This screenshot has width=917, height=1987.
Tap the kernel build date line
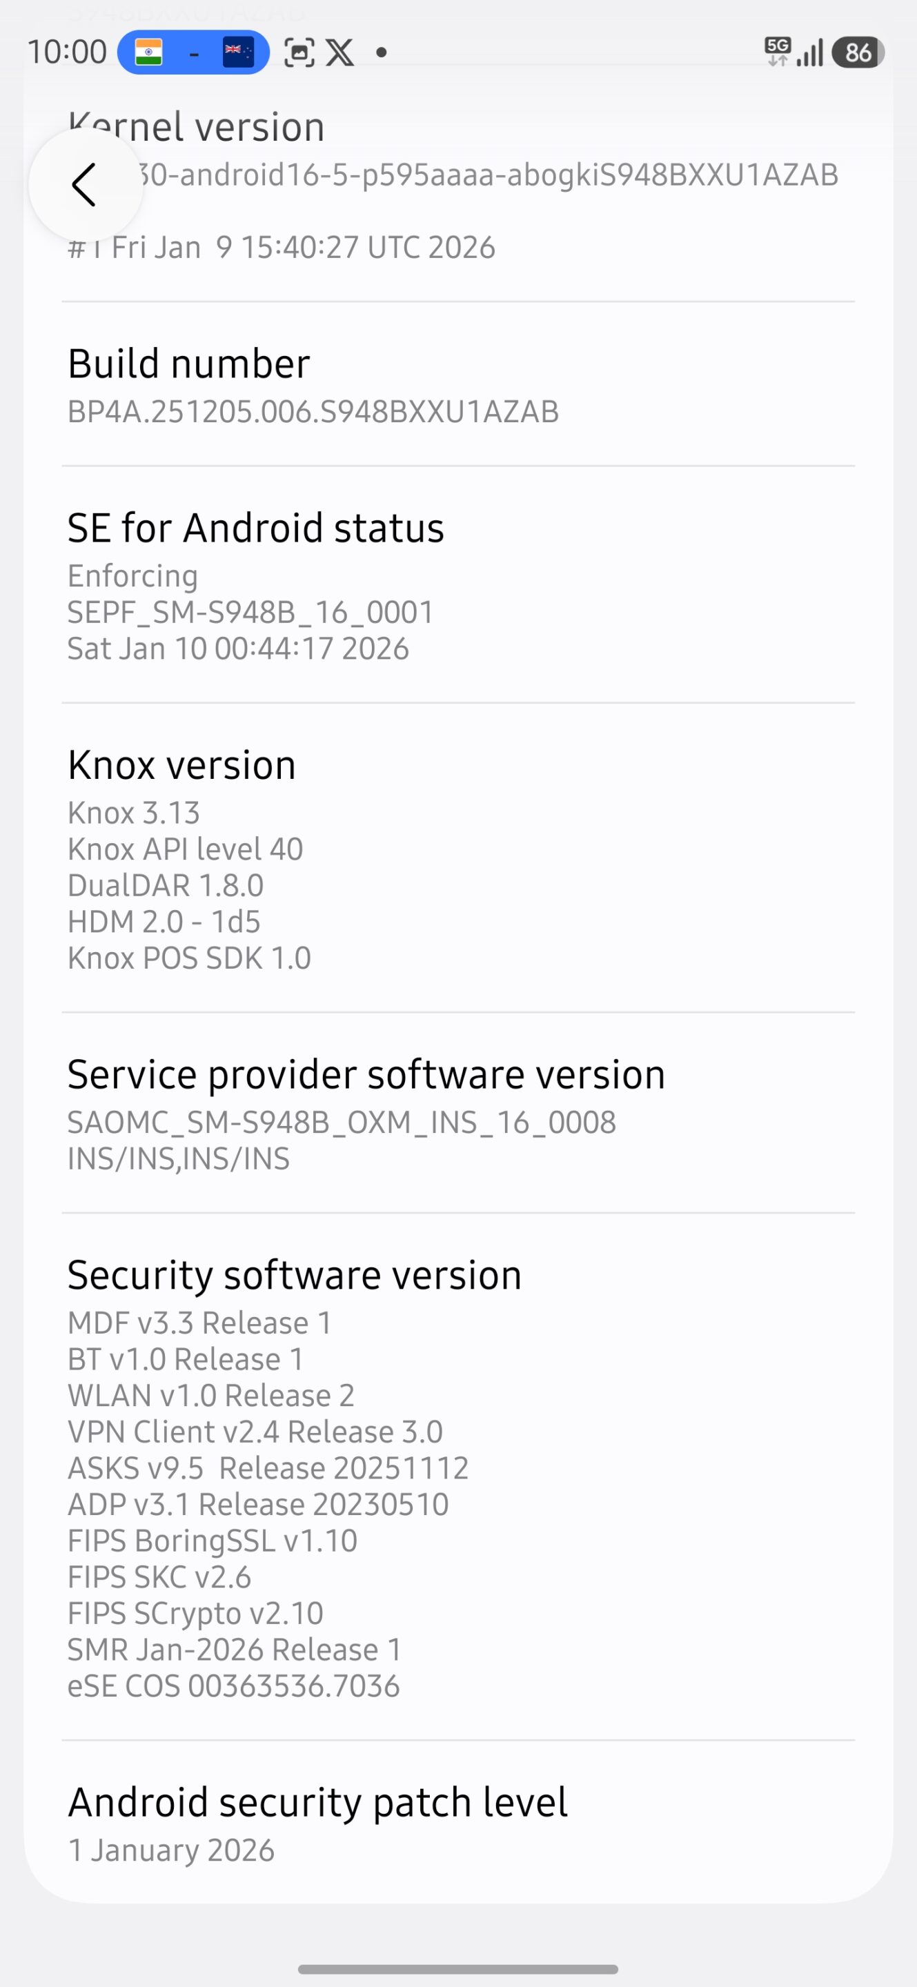pos(282,248)
